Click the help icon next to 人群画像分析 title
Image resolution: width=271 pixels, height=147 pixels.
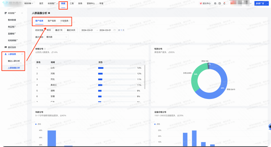pos(49,13)
